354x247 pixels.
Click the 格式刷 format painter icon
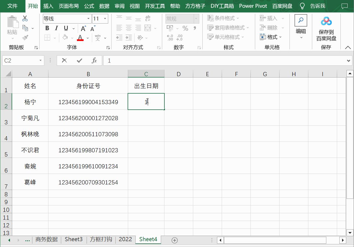25,38
